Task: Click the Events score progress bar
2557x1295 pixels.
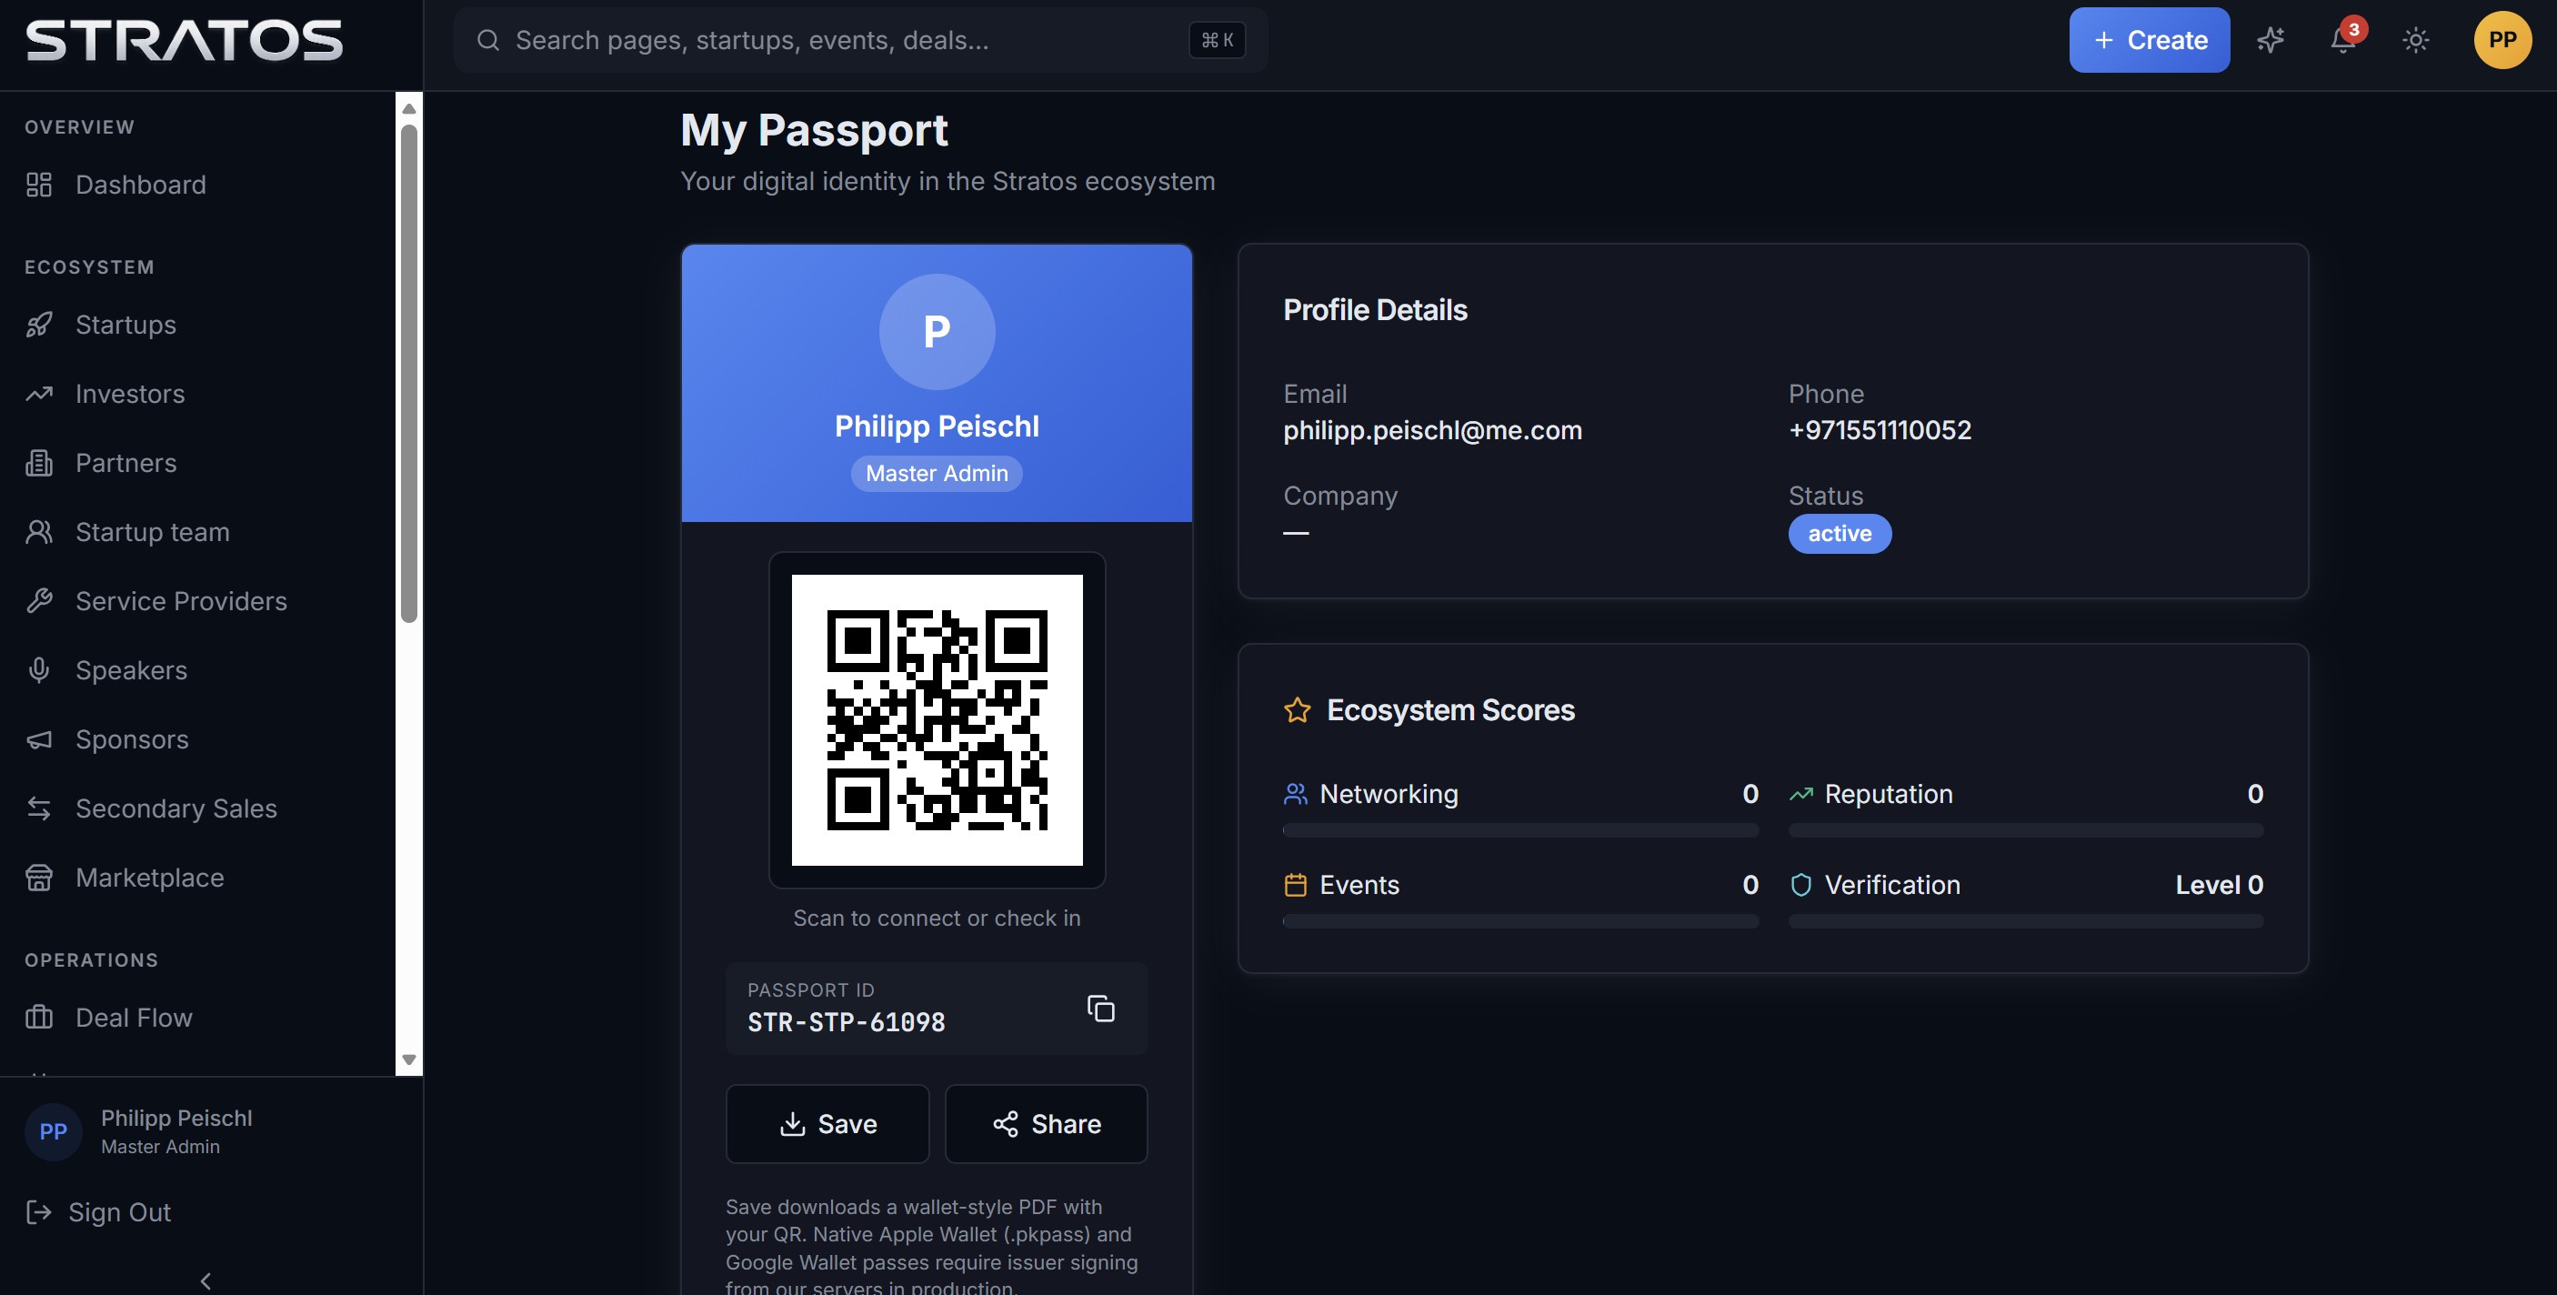Action: point(1519,921)
